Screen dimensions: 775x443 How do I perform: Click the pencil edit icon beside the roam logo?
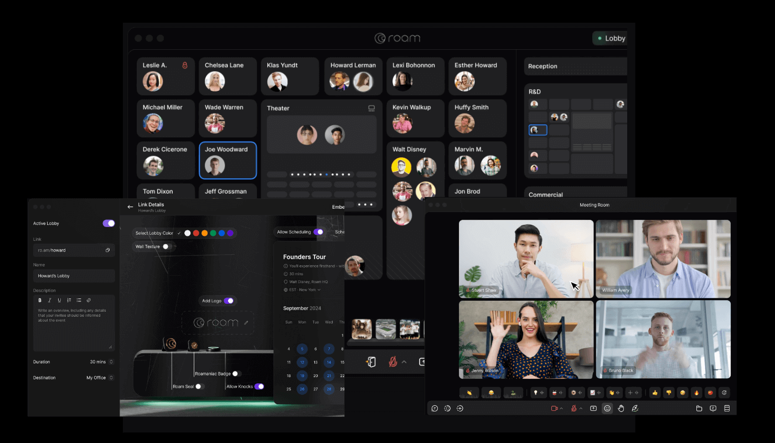coord(246,323)
